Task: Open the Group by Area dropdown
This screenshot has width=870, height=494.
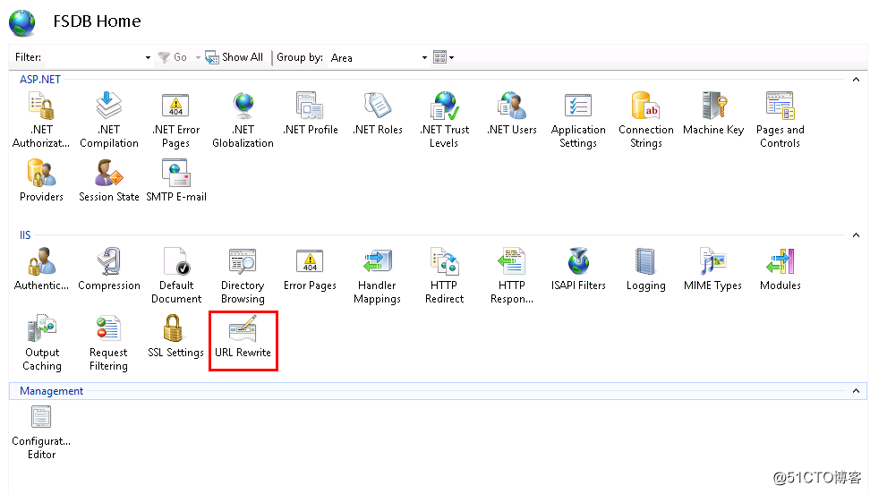Action: [x=424, y=58]
